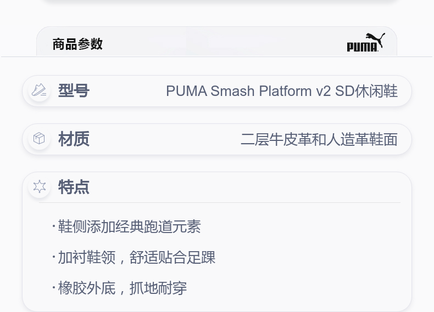
Task: Click the box icon beside 材质
Action: 39,139
